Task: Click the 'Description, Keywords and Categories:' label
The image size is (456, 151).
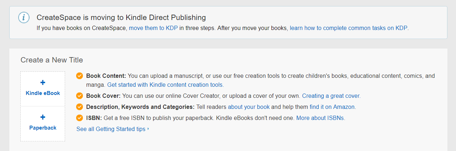Action: [x=140, y=107]
